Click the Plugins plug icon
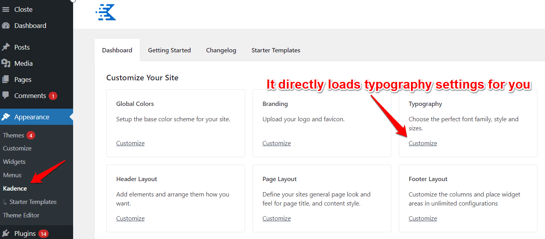The height and width of the screenshot is (239, 545). (x=6, y=233)
